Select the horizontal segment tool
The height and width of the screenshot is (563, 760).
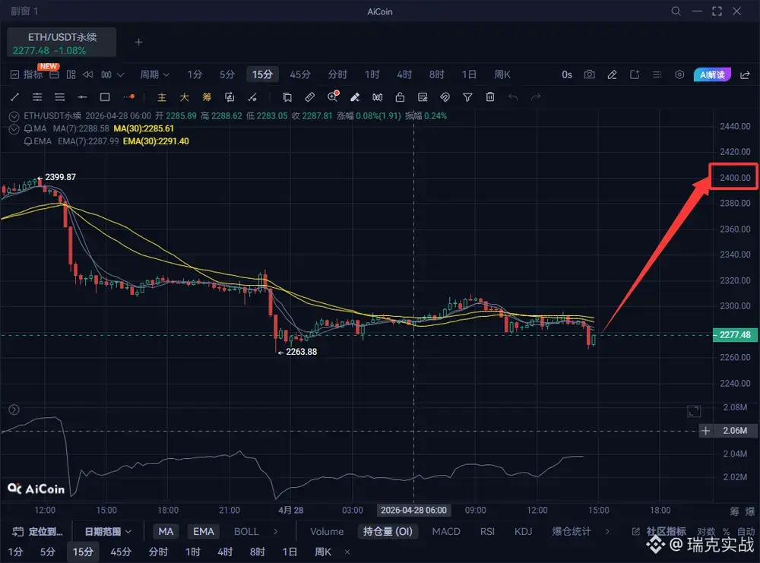tap(82, 97)
